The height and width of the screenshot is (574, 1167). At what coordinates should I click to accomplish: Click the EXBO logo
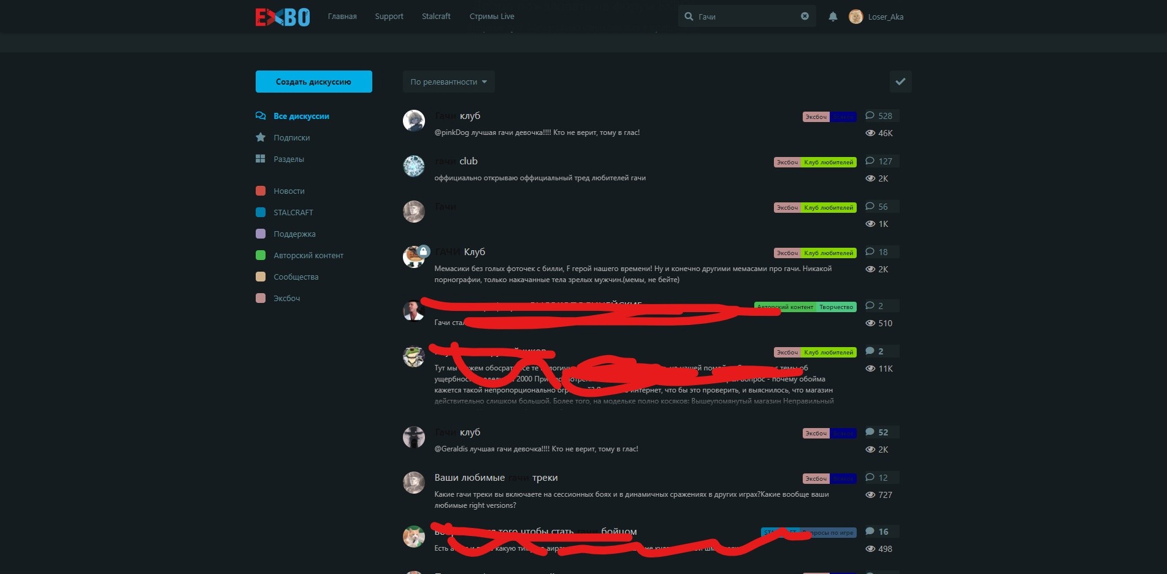pos(283,17)
